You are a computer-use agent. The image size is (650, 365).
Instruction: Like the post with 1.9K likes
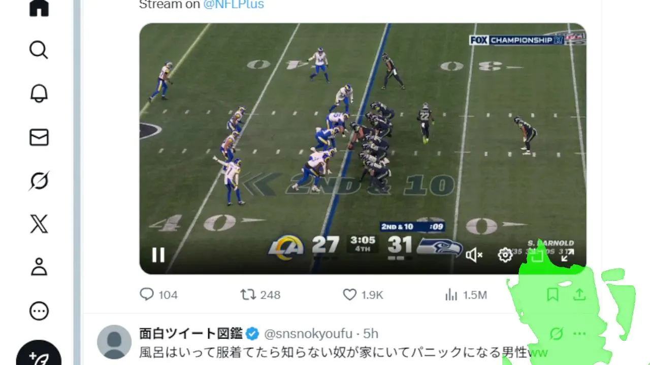point(363,295)
